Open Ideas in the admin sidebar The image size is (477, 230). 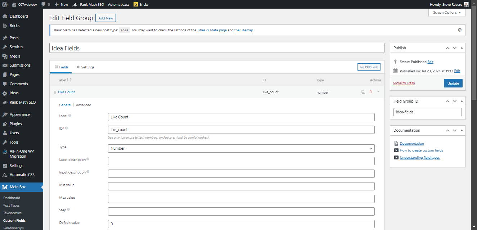click(14, 93)
